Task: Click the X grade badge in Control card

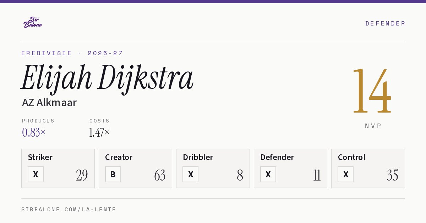Action: click(346, 175)
